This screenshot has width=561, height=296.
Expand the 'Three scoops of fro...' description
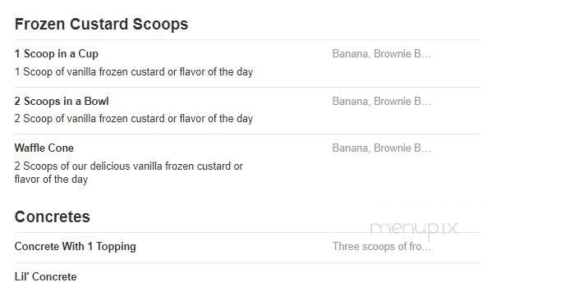pyautogui.click(x=381, y=246)
